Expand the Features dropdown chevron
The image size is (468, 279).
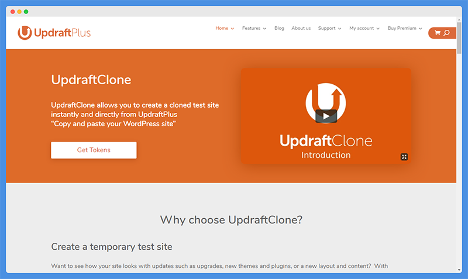(265, 29)
